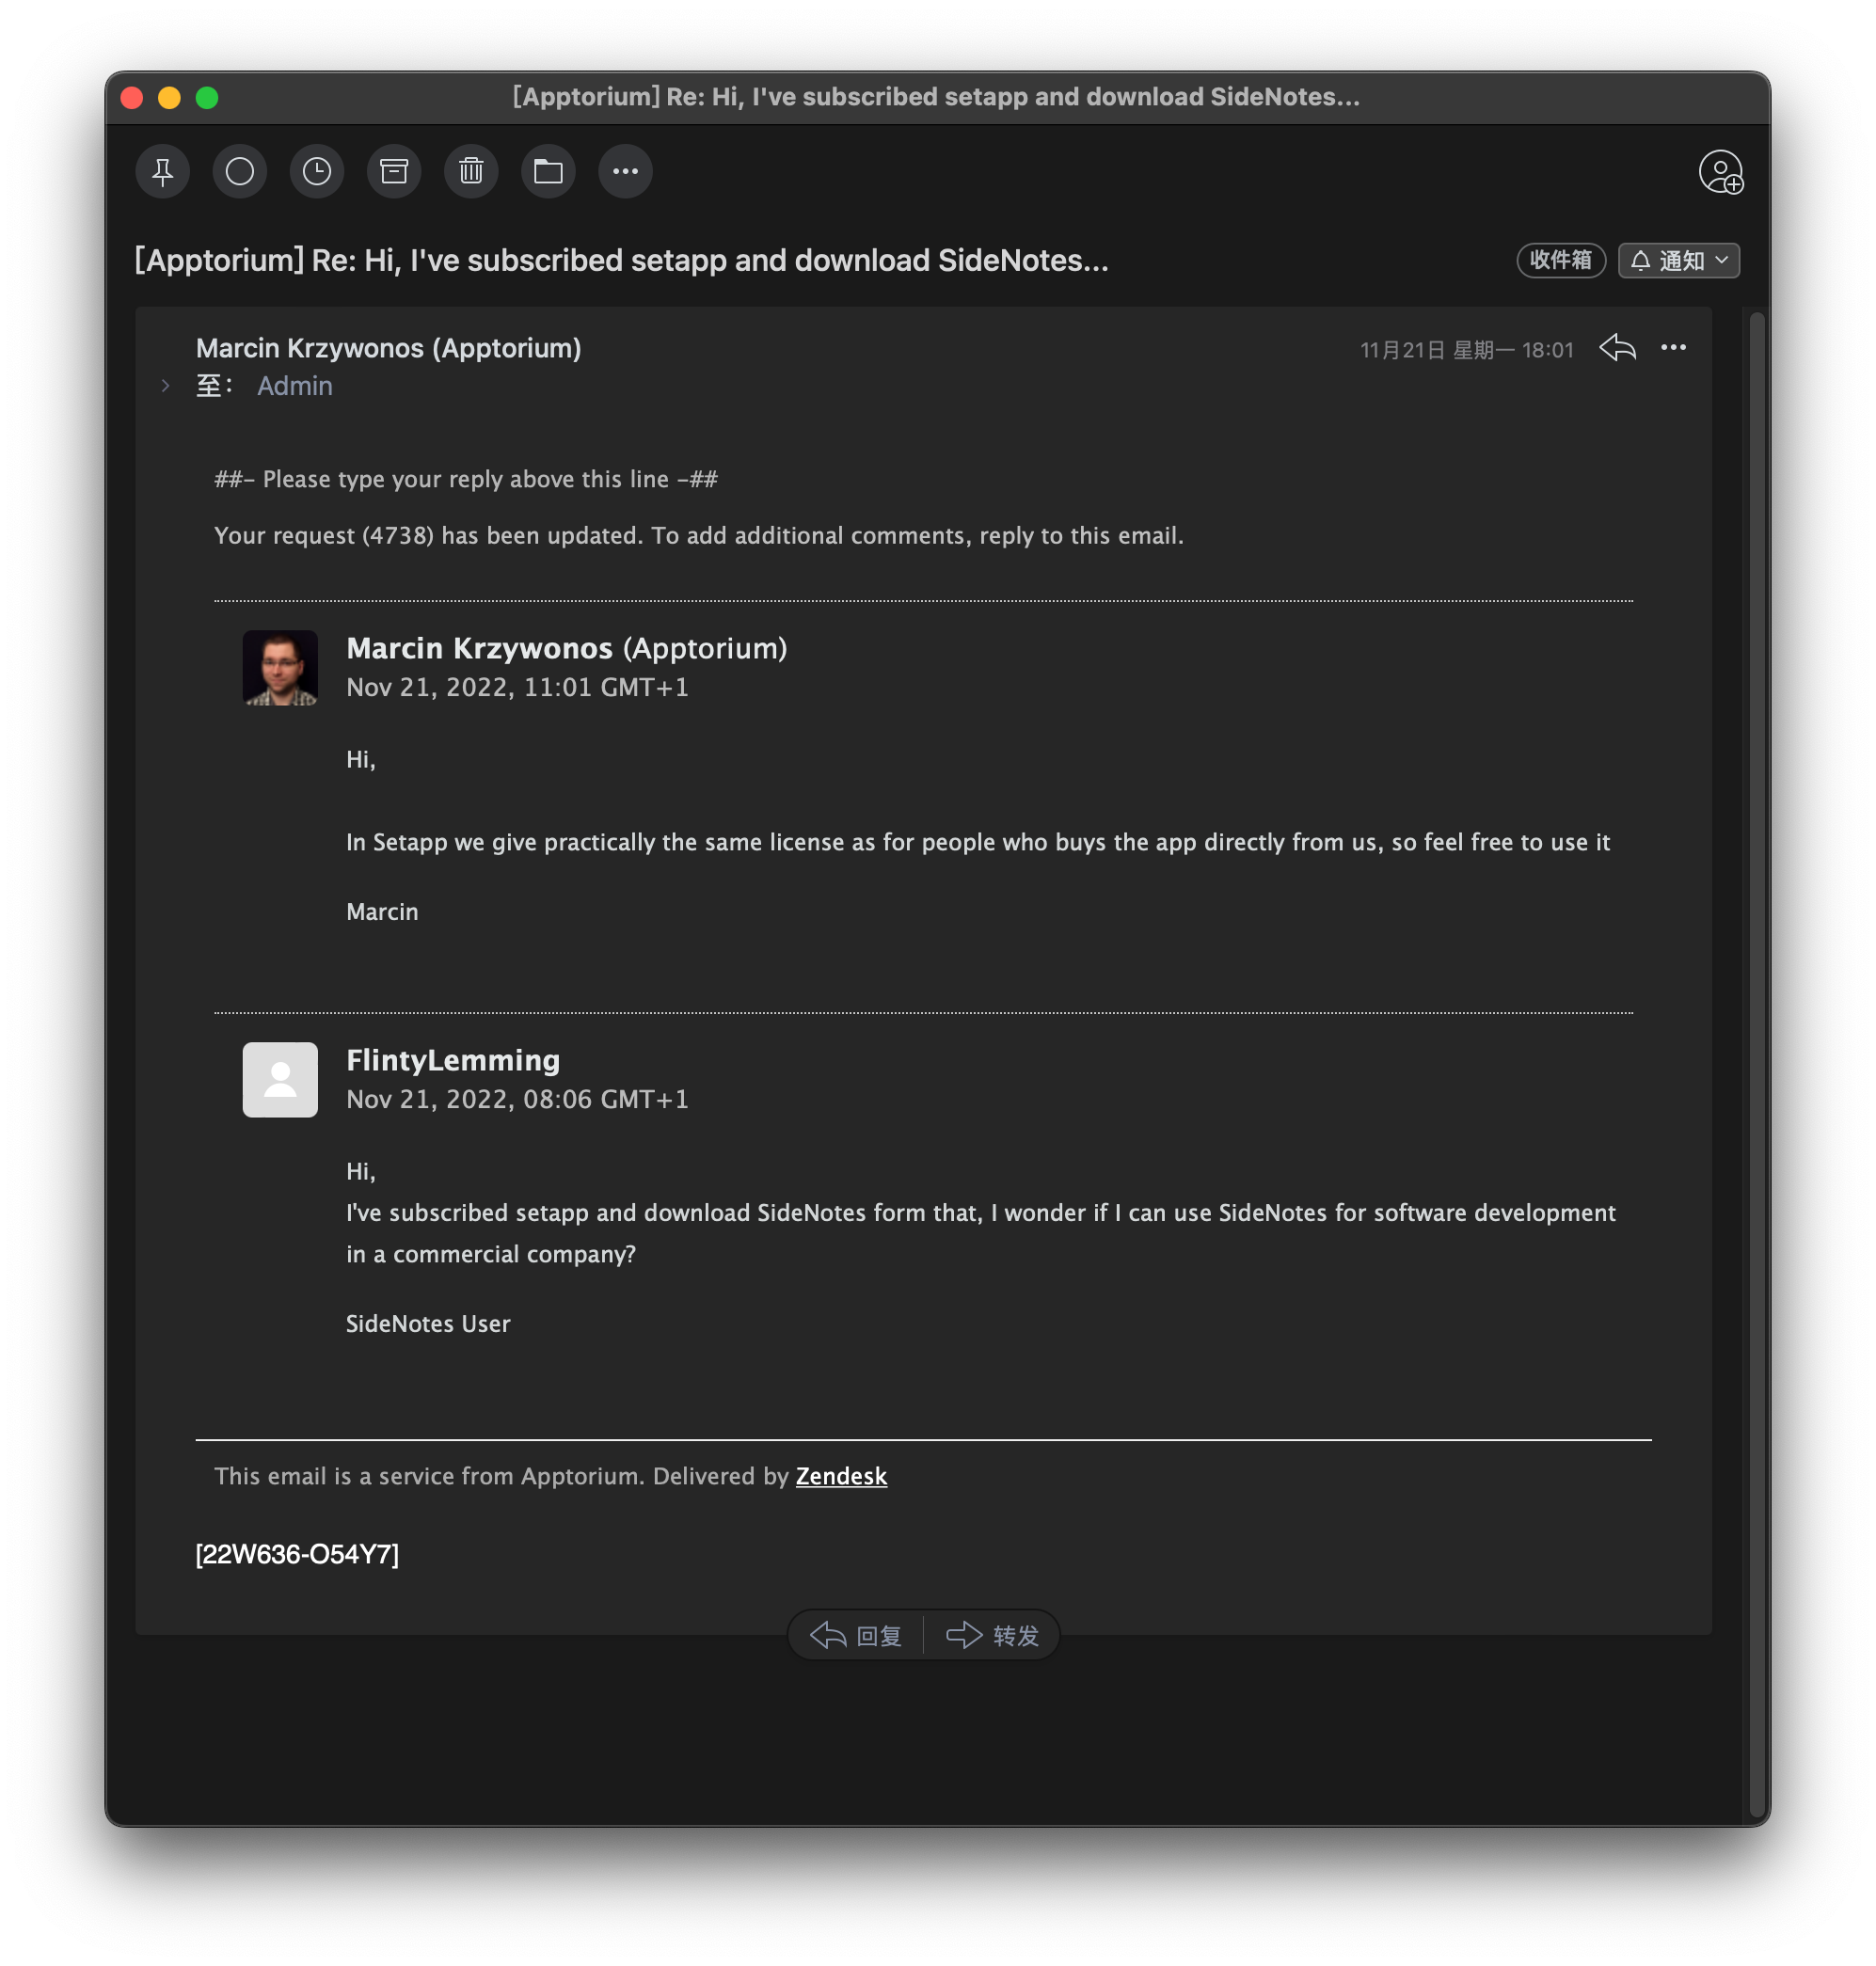Open the Zendesk link
This screenshot has height=1966, width=1876.
click(x=841, y=1477)
